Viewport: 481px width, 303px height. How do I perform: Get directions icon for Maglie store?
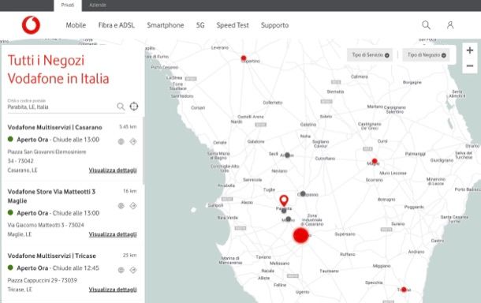click(132, 206)
